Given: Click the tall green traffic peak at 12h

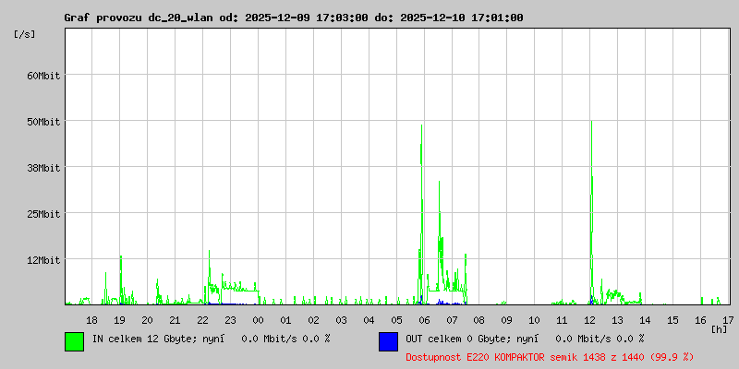Looking at the screenshot, I should tap(591, 212).
